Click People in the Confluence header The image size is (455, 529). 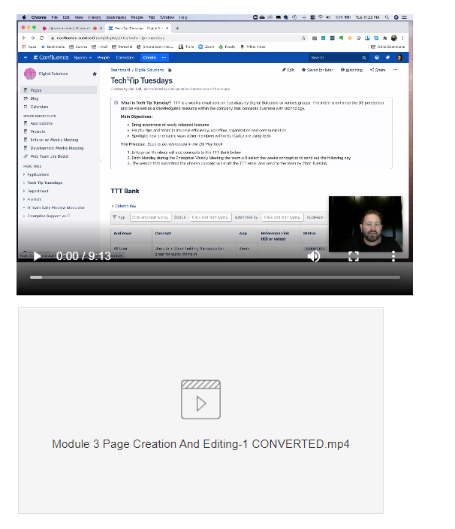click(104, 58)
